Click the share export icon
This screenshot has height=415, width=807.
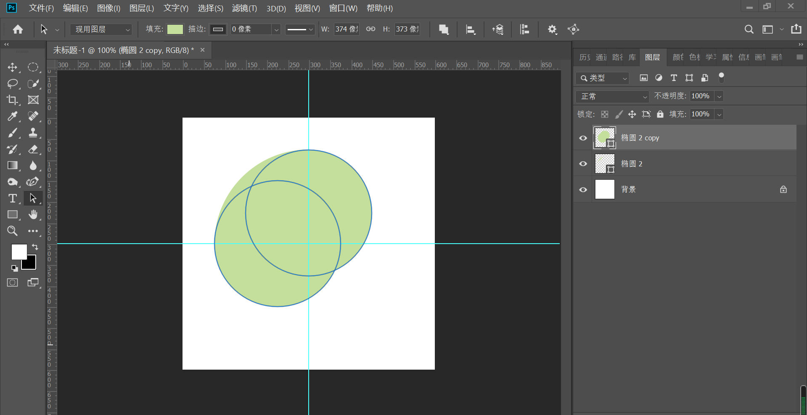(x=796, y=29)
